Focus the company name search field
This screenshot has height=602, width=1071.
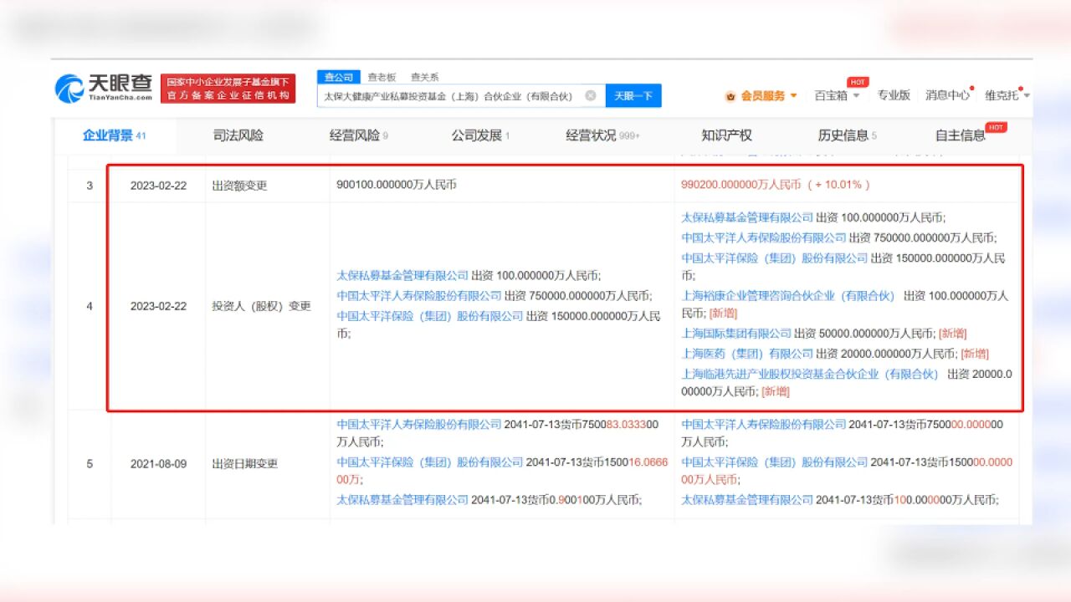coord(461,95)
